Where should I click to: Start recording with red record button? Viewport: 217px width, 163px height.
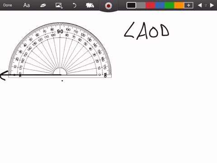[108, 6]
